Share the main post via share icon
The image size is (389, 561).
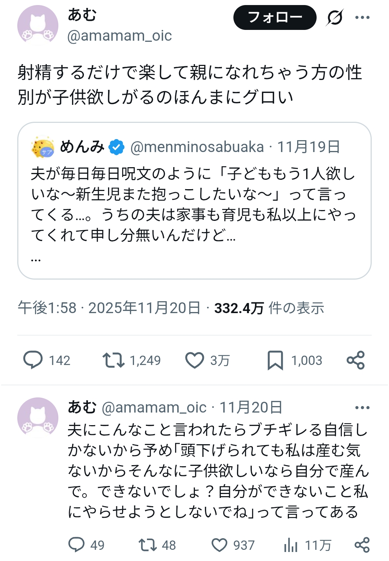click(356, 360)
